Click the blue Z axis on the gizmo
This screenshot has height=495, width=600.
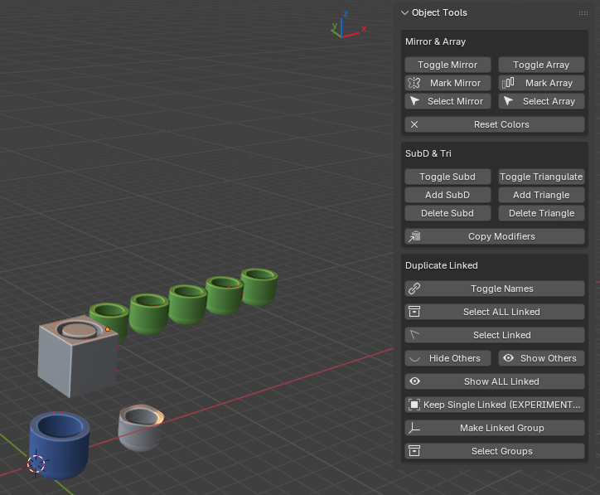[346, 14]
